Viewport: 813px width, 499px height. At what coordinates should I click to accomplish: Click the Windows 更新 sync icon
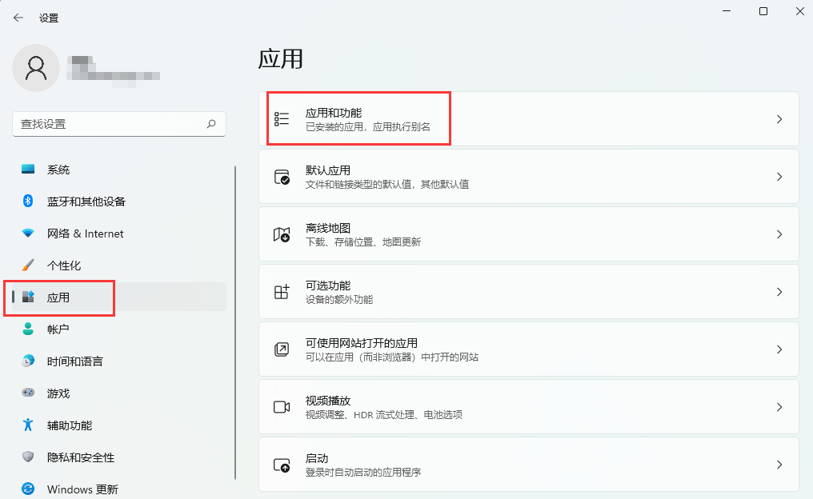(28, 489)
